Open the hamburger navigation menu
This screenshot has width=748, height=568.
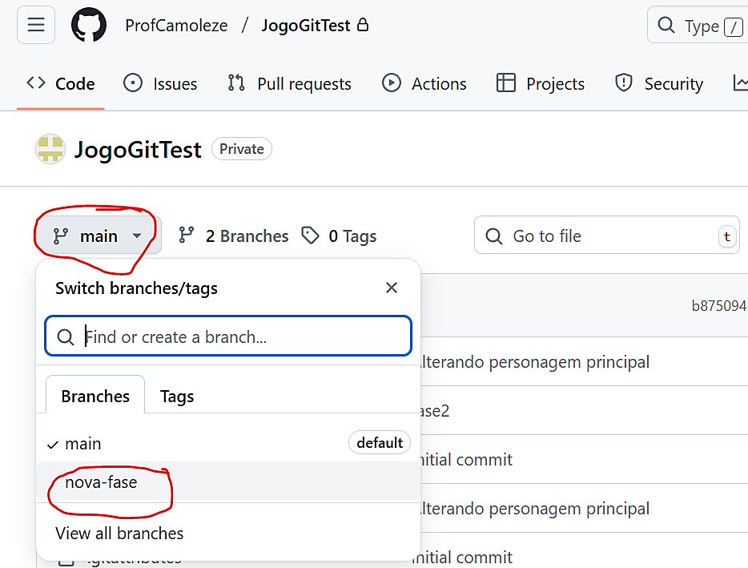coord(35,26)
